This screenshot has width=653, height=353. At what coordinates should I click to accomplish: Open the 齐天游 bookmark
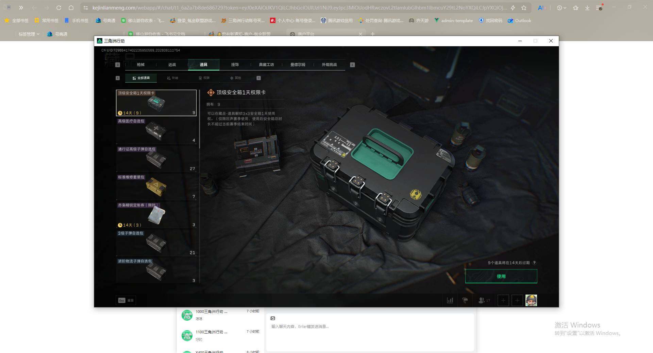pyautogui.click(x=419, y=20)
